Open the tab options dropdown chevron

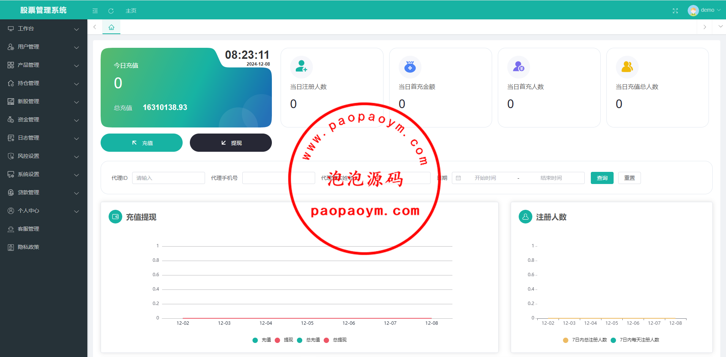point(720,27)
